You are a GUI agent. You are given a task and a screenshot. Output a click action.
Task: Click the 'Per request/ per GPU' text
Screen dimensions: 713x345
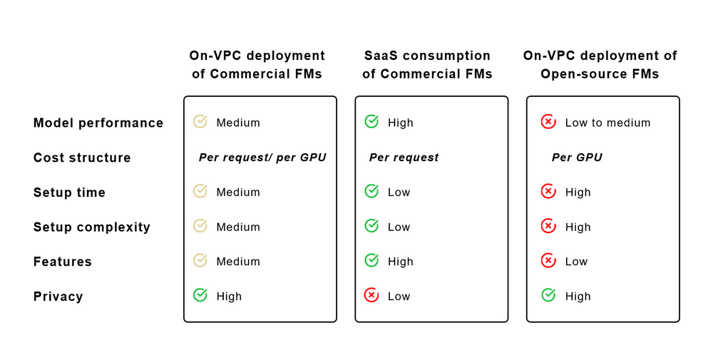point(262,158)
